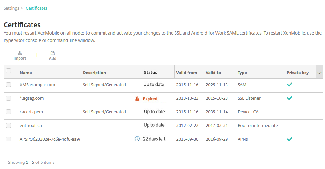Sort by the Status column header

click(150, 73)
